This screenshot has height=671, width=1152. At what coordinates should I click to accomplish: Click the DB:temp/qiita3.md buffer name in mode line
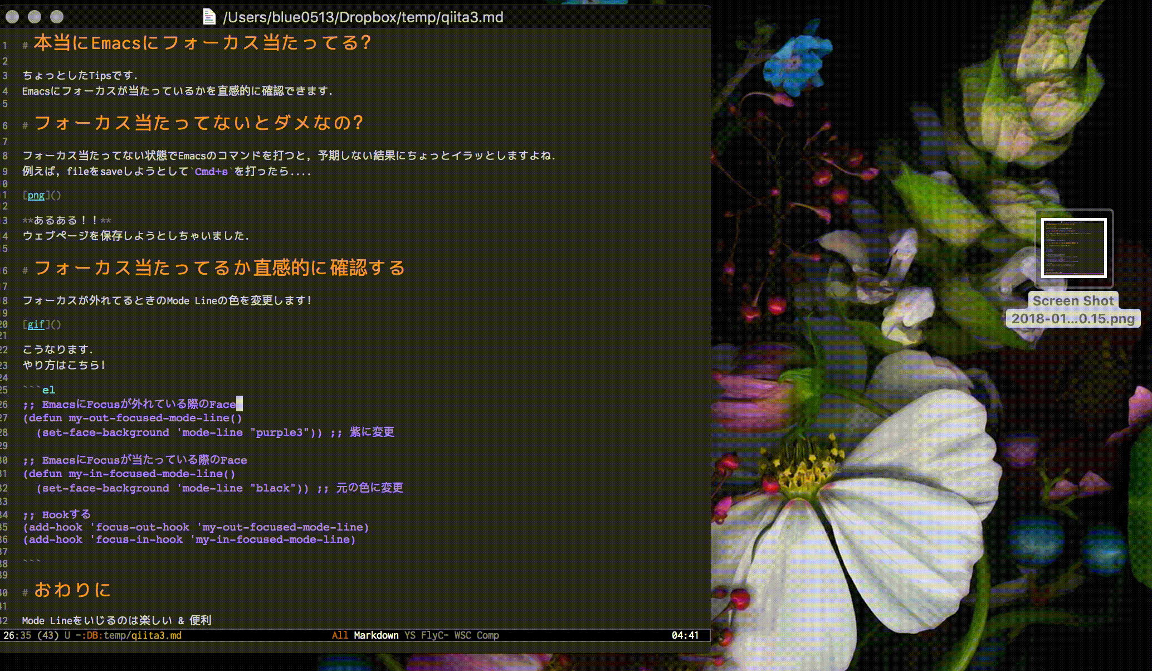[134, 635]
